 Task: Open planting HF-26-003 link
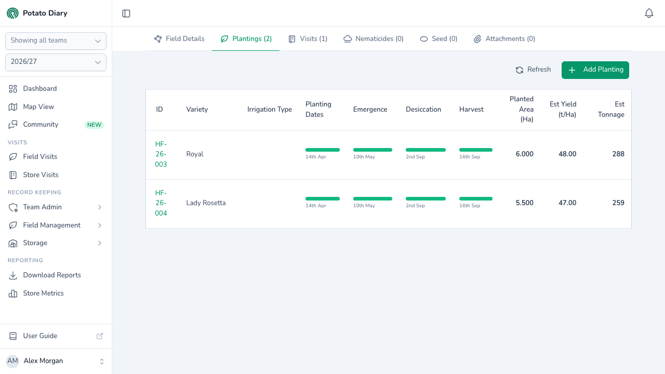tap(161, 154)
